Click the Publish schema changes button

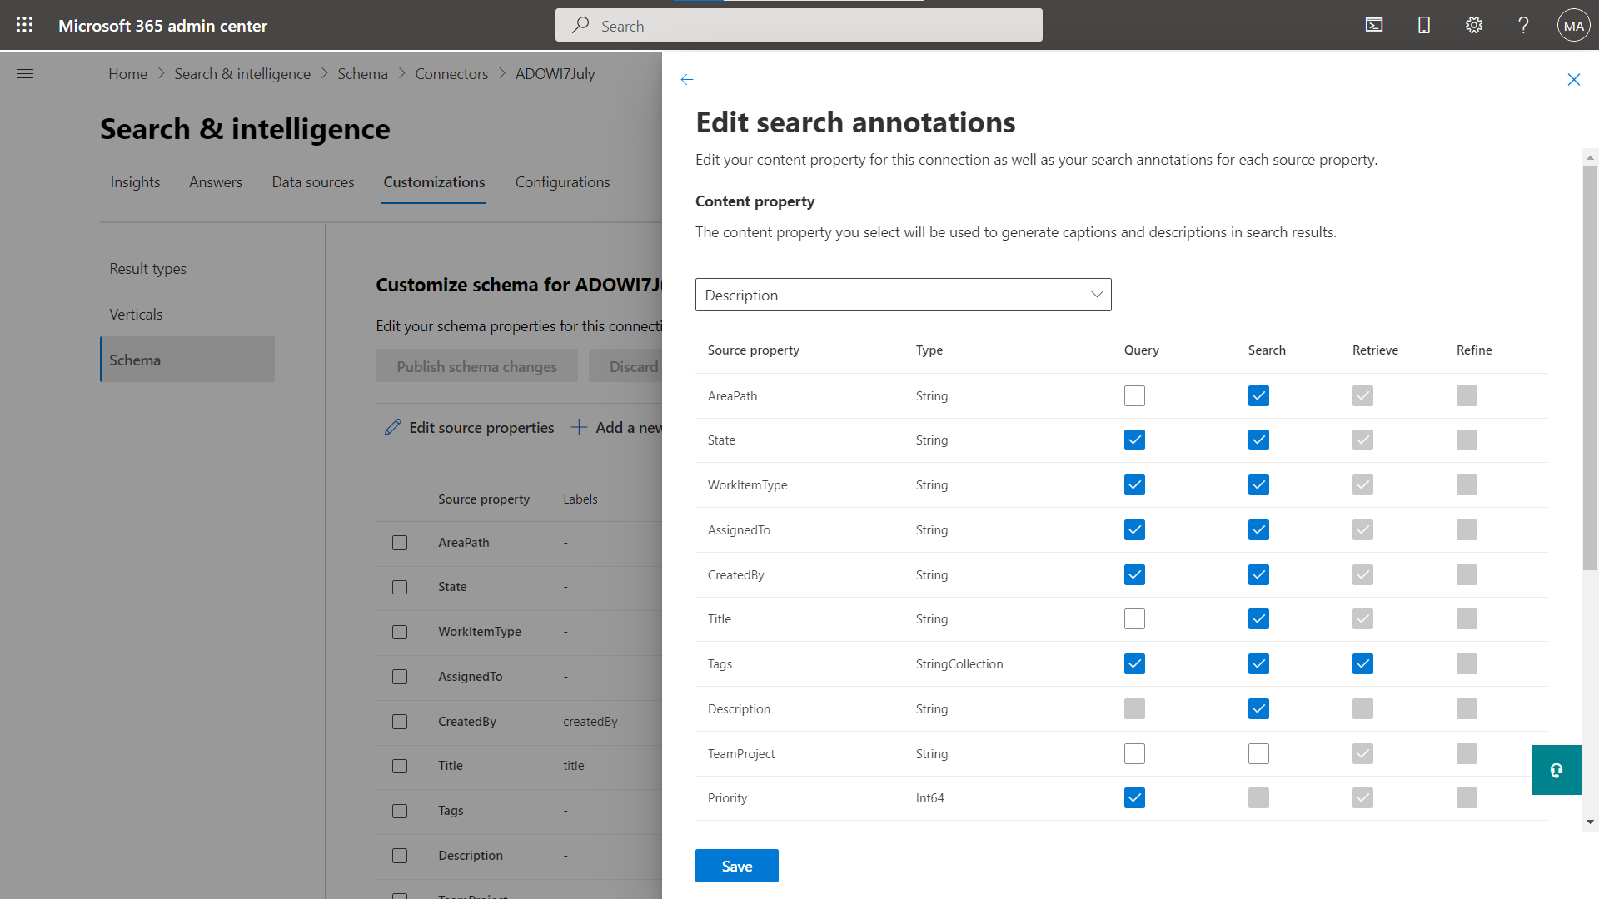tap(476, 365)
